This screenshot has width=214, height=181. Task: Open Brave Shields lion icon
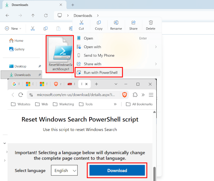[124, 95]
